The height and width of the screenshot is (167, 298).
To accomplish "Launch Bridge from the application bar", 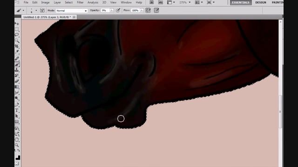I will tap(151, 2).
